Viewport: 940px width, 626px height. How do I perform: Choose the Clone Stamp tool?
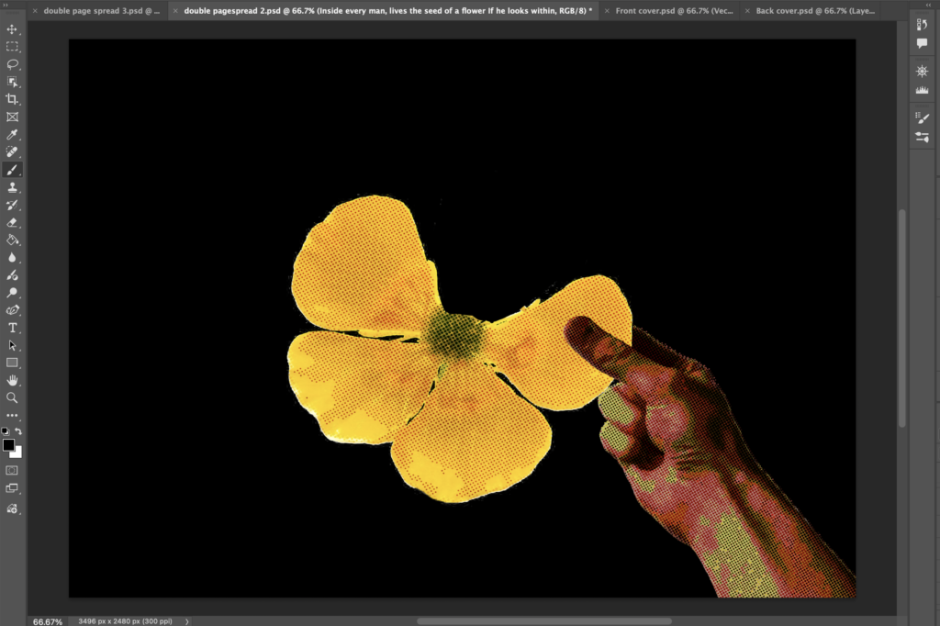click(13, 187)
